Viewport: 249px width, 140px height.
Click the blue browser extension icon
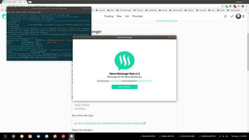click(x=243, y=6)
